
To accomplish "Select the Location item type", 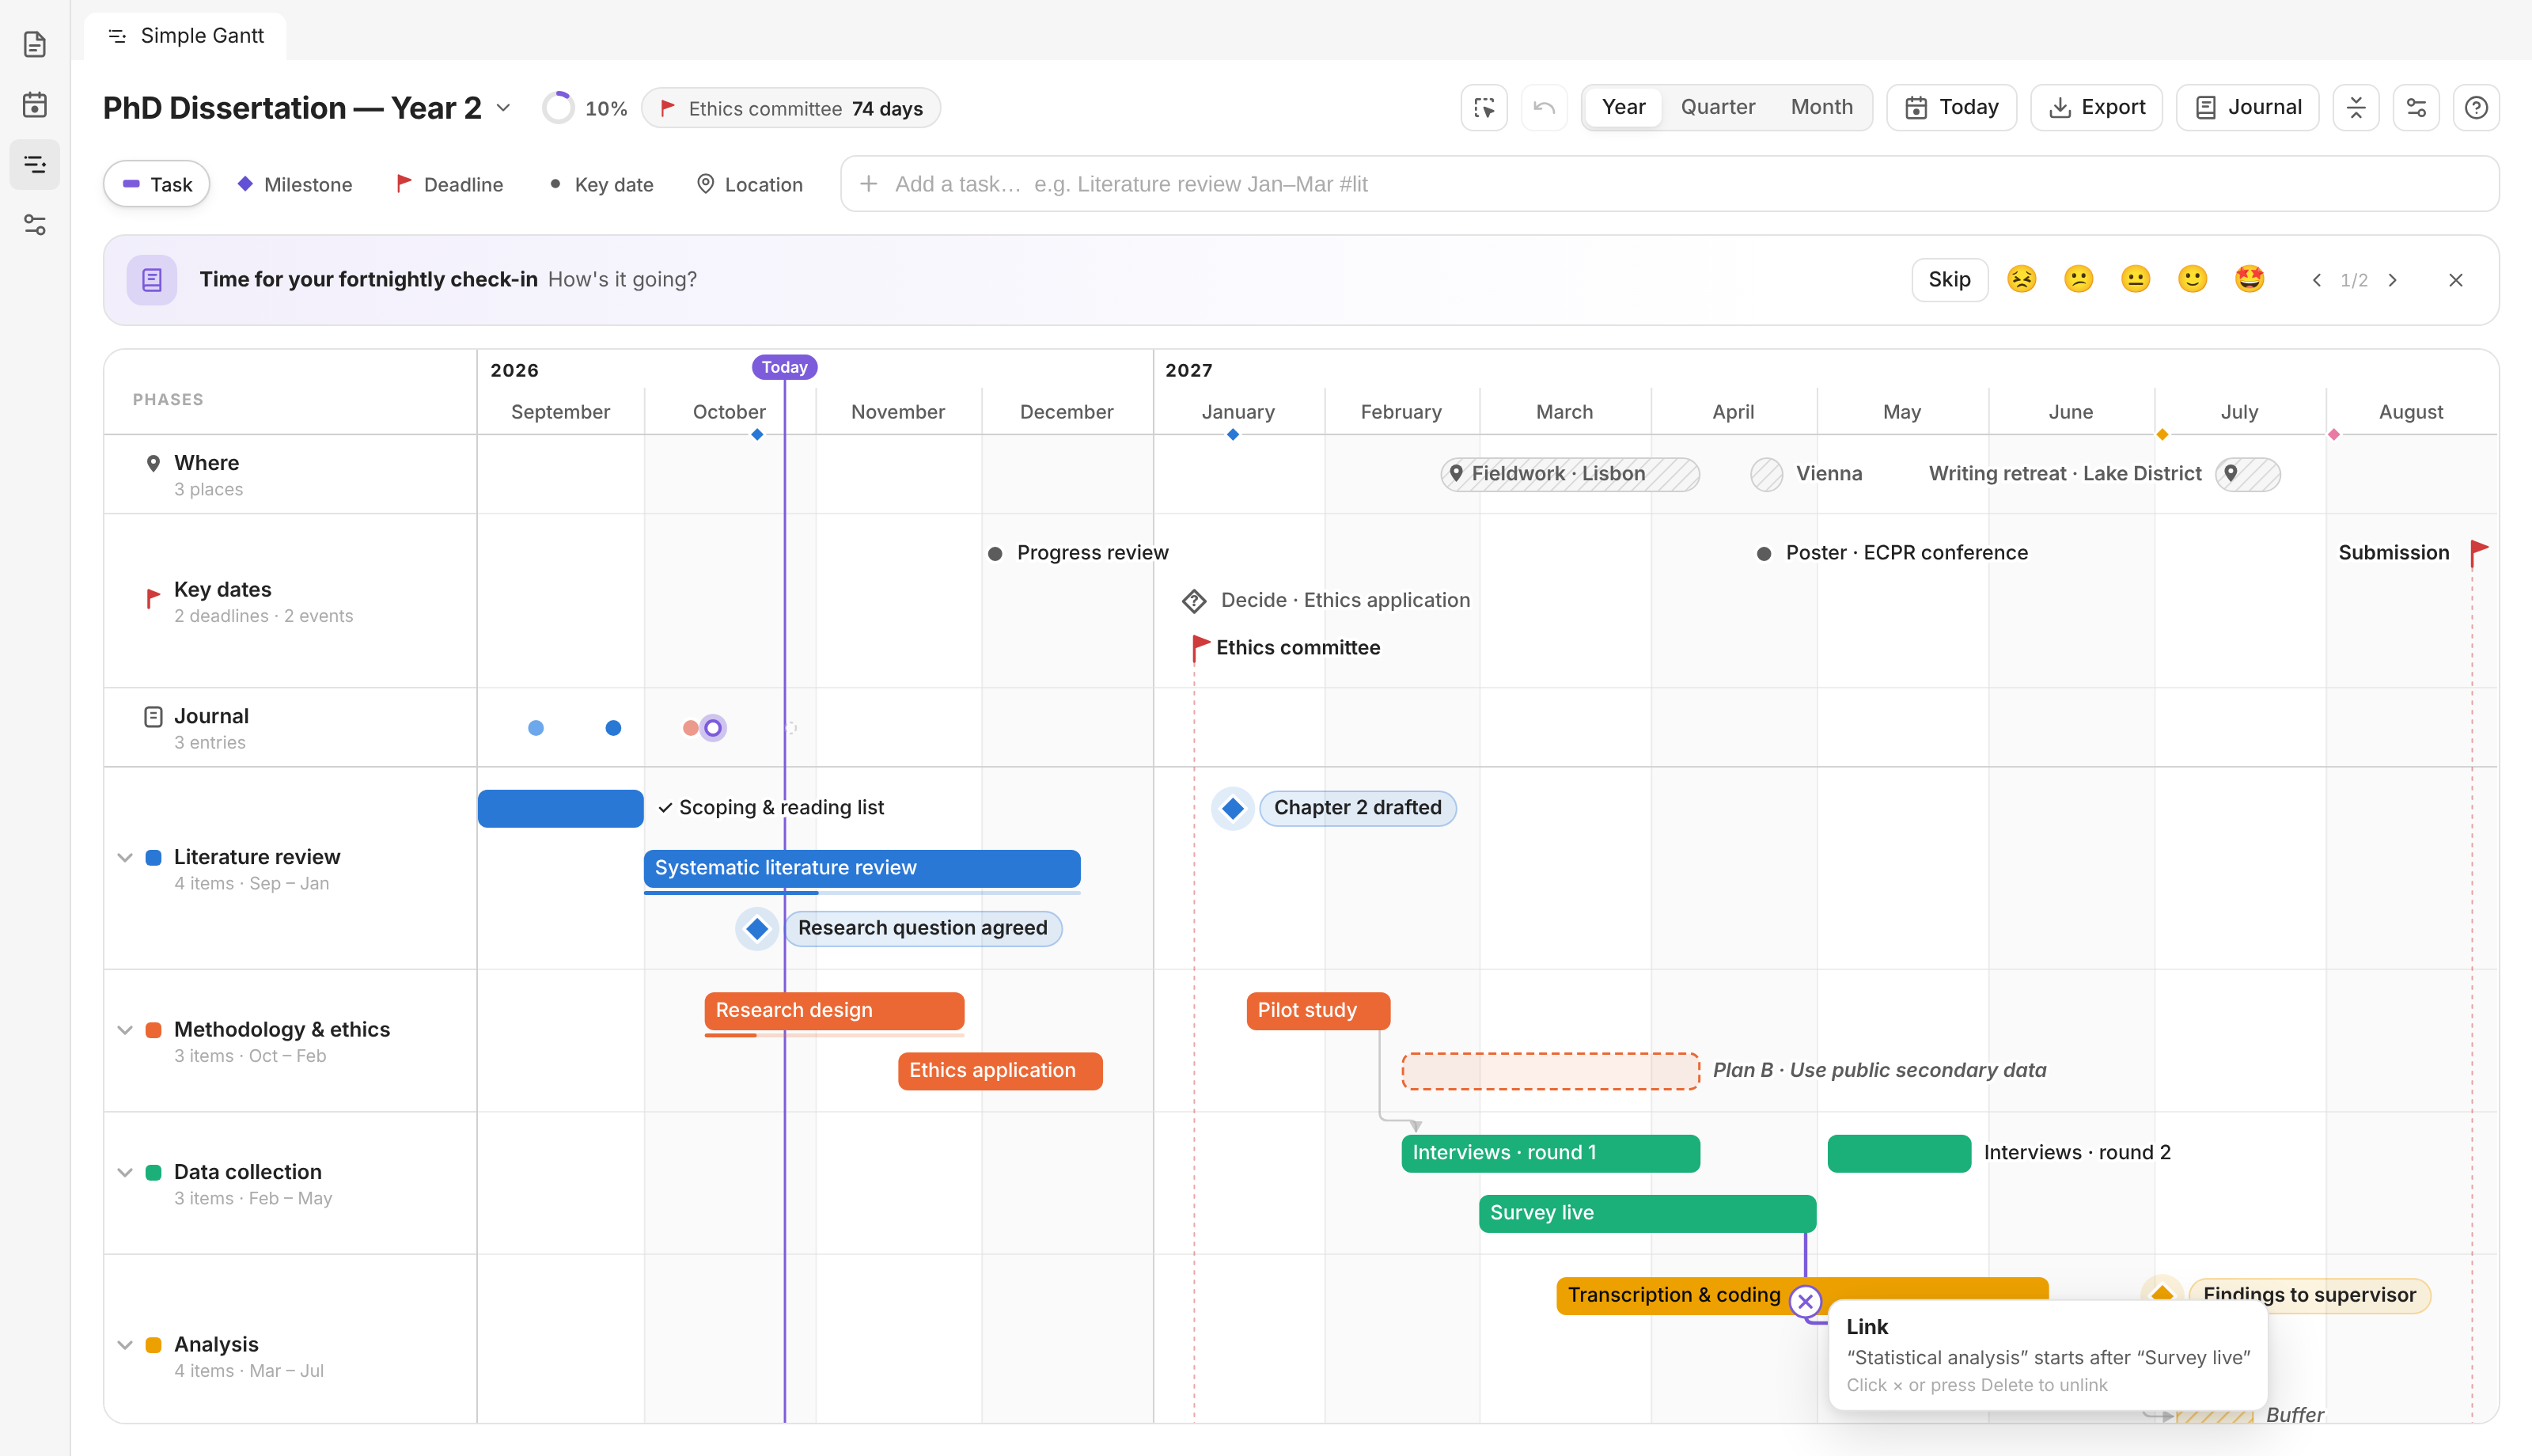I will [x=749, y=184].
